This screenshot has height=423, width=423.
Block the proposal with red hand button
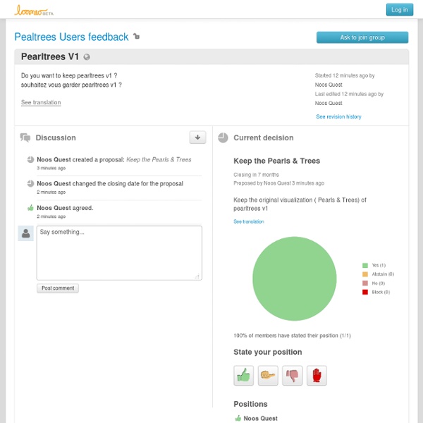pyautogui.click(x=317, y=375)
